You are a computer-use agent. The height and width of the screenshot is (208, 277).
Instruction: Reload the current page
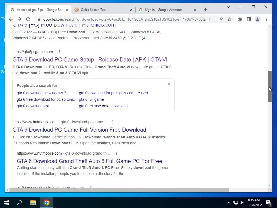(x=28, y=19)
